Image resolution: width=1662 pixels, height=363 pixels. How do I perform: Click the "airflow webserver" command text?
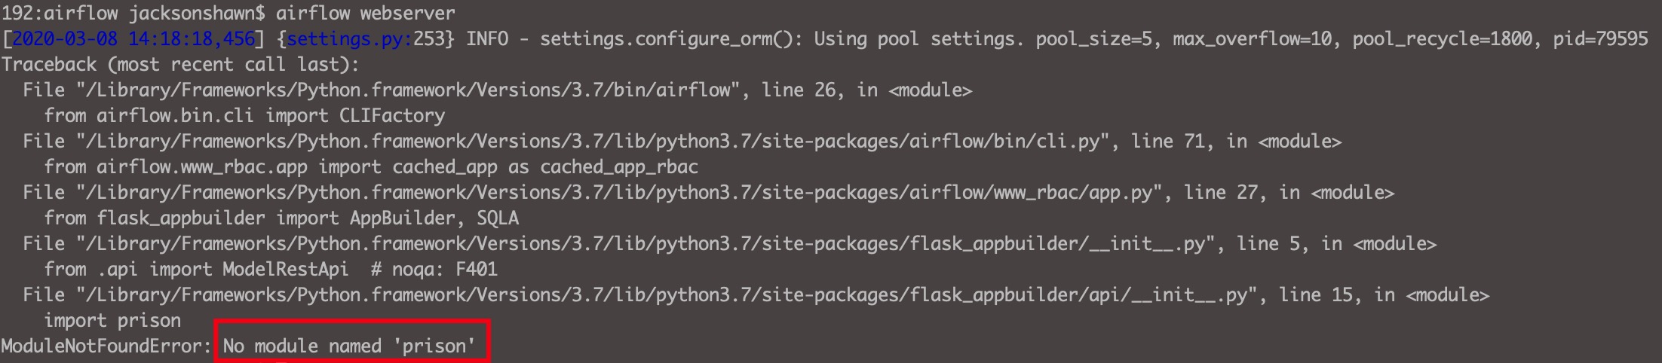(x=365, y=13)
